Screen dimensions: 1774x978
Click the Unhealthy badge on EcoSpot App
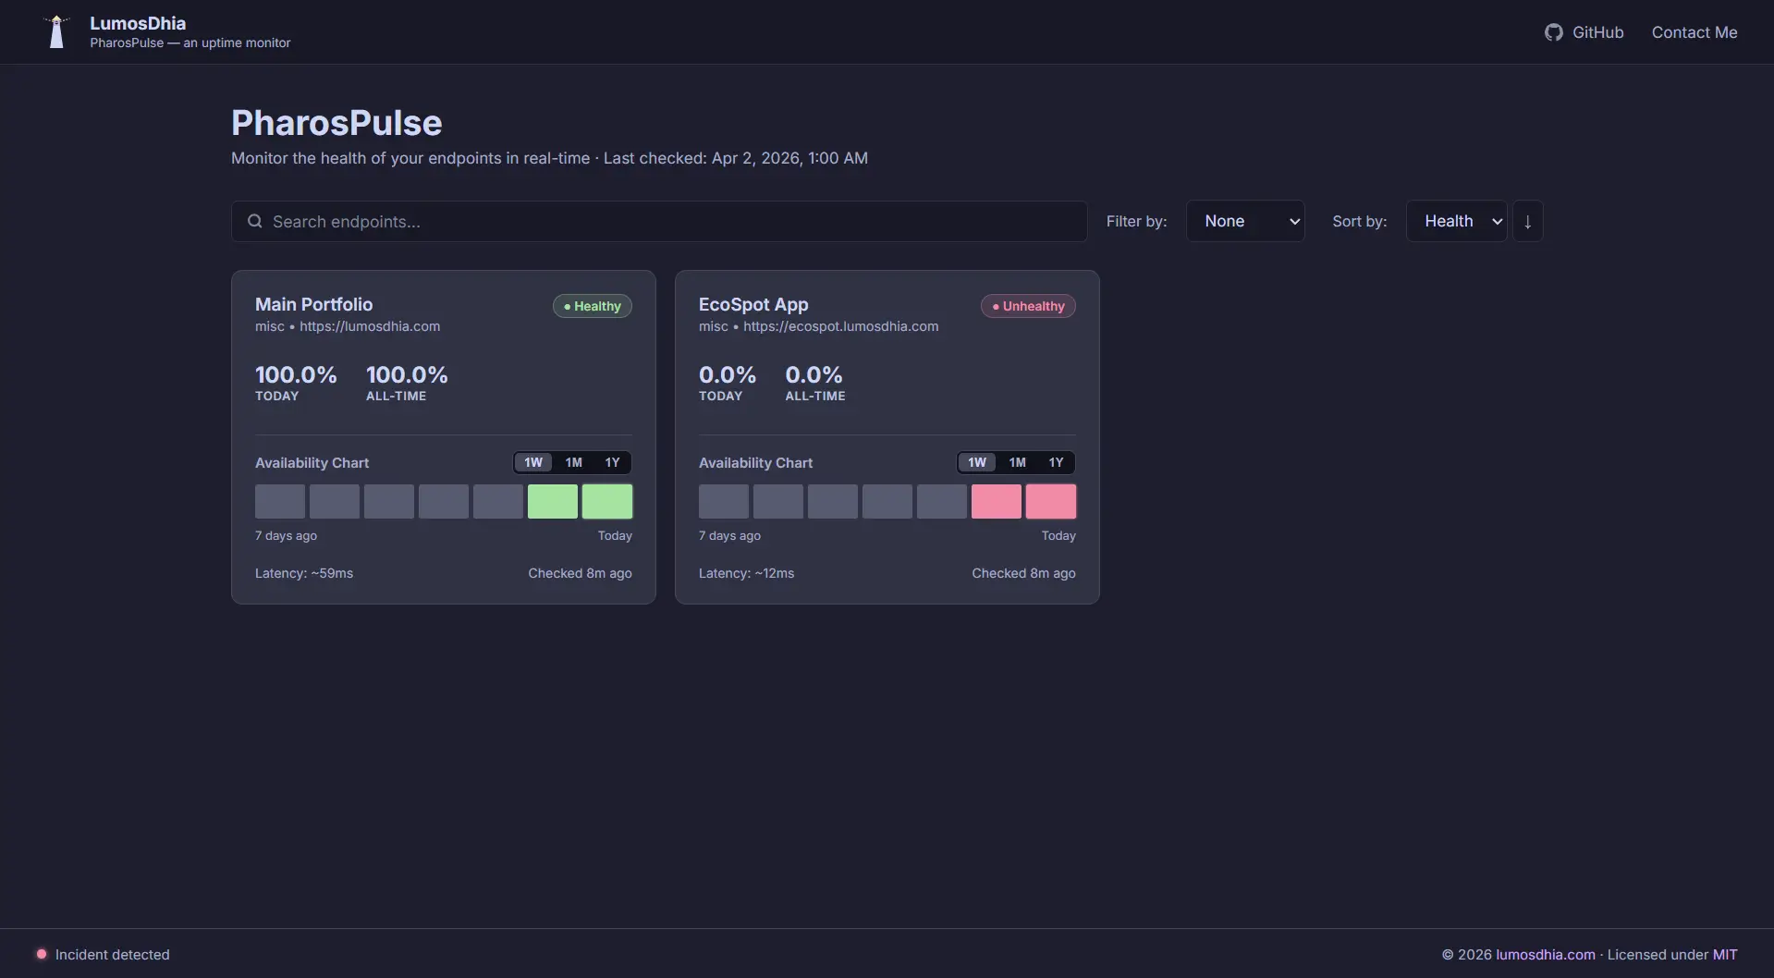coord(1028,306)
